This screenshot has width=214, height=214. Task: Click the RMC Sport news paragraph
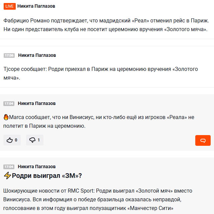(x=98, y=200)
